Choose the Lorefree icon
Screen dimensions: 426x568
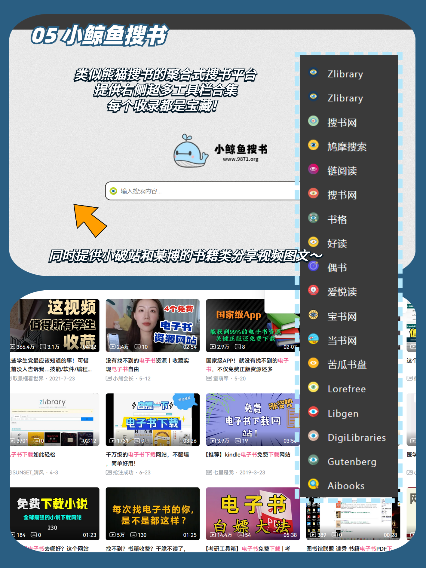click(x=313, y=387)
